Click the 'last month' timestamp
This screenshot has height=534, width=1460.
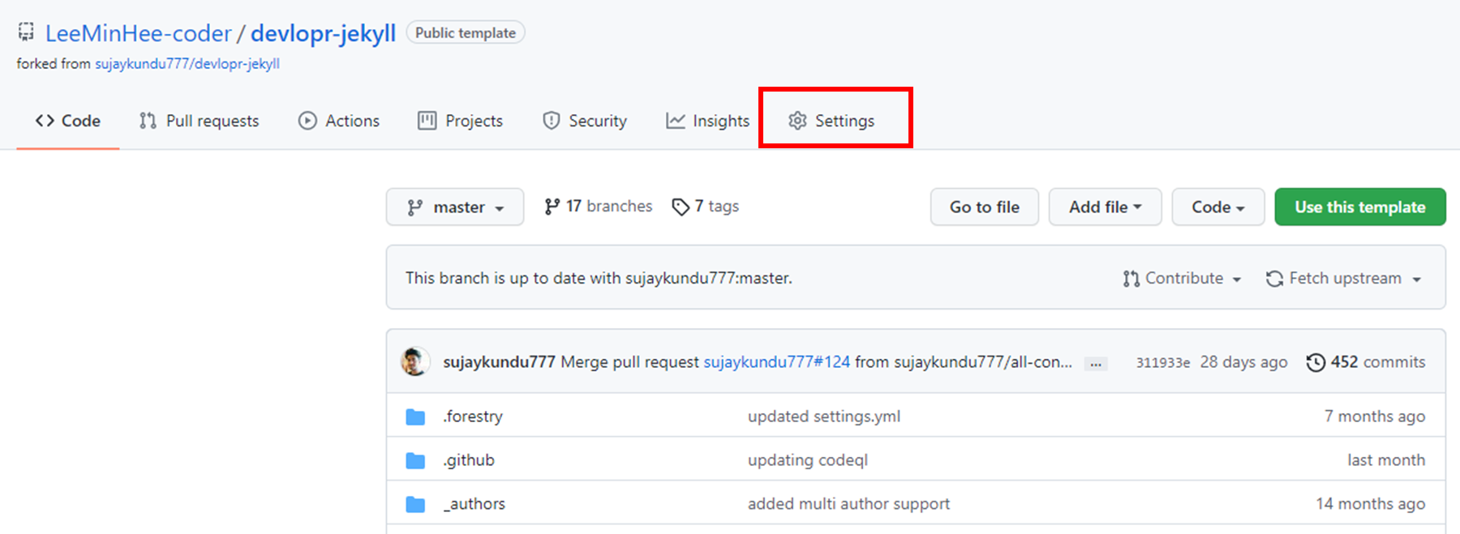tap(1386, 460)
